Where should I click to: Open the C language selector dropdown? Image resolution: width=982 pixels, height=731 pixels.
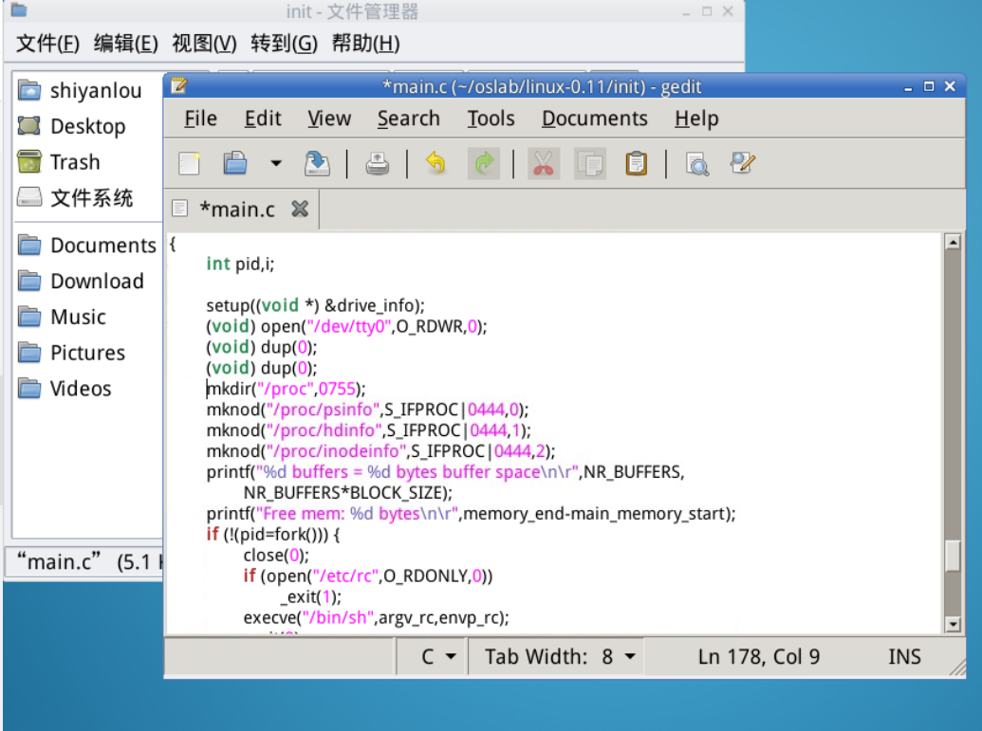pyautogui.click(x=438, y=656)
